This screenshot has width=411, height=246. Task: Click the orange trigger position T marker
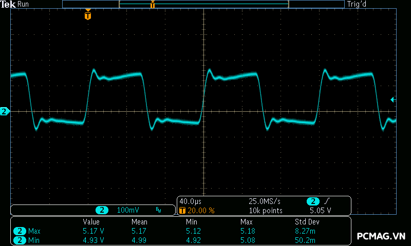88,16
